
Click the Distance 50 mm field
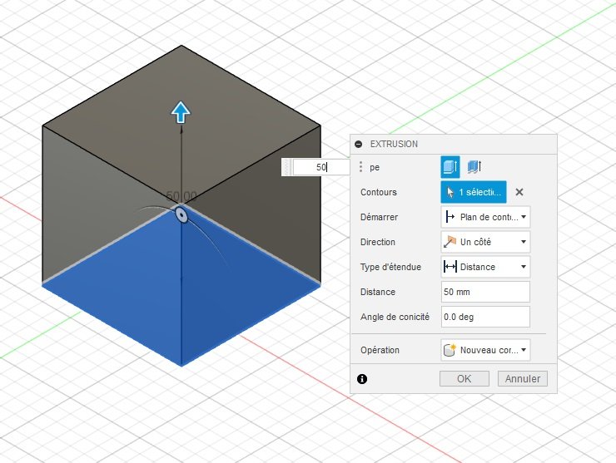485,292
